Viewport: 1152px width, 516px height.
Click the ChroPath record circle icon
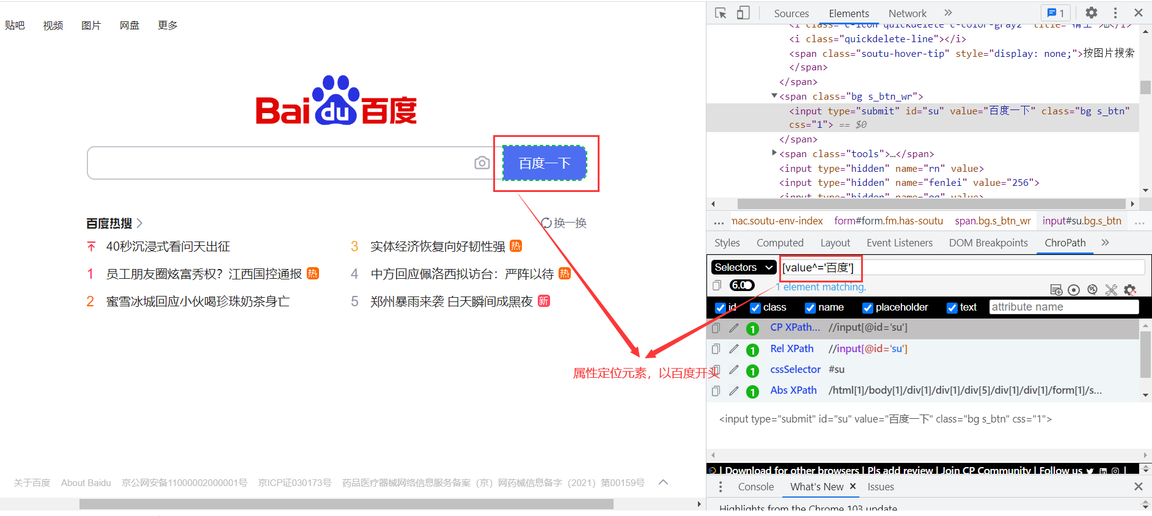click(1074, 290)
